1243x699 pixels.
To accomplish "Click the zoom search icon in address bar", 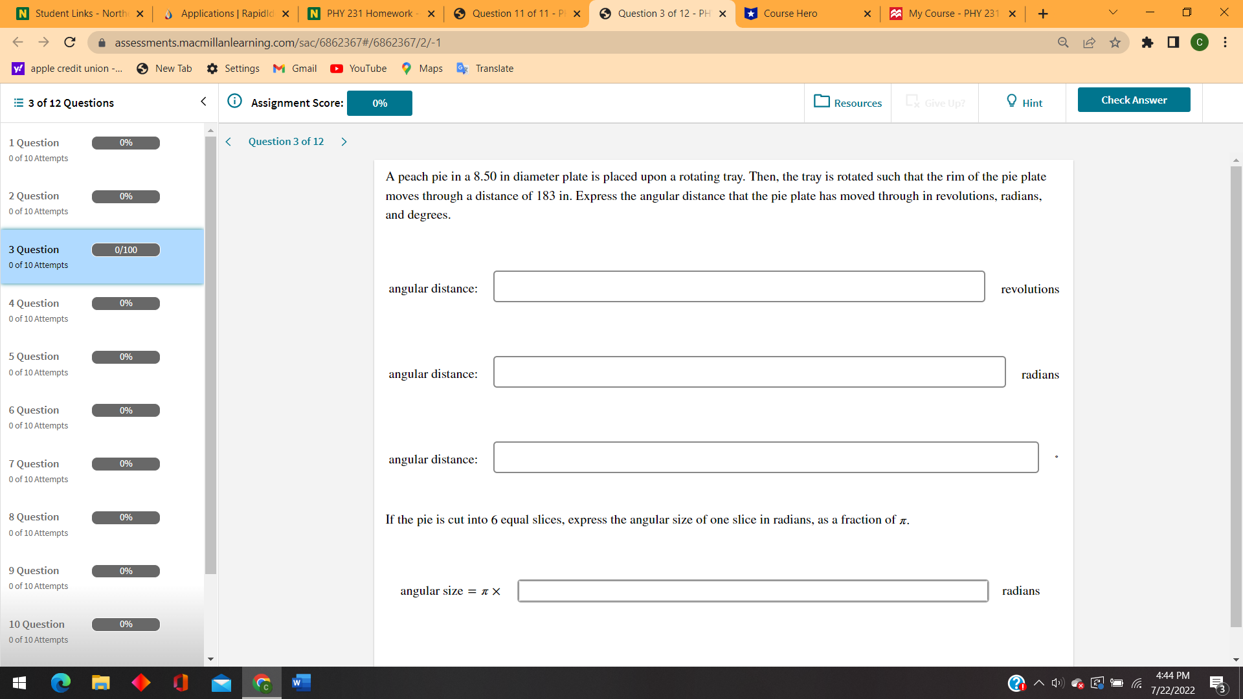I will (x=1064, y=43).
